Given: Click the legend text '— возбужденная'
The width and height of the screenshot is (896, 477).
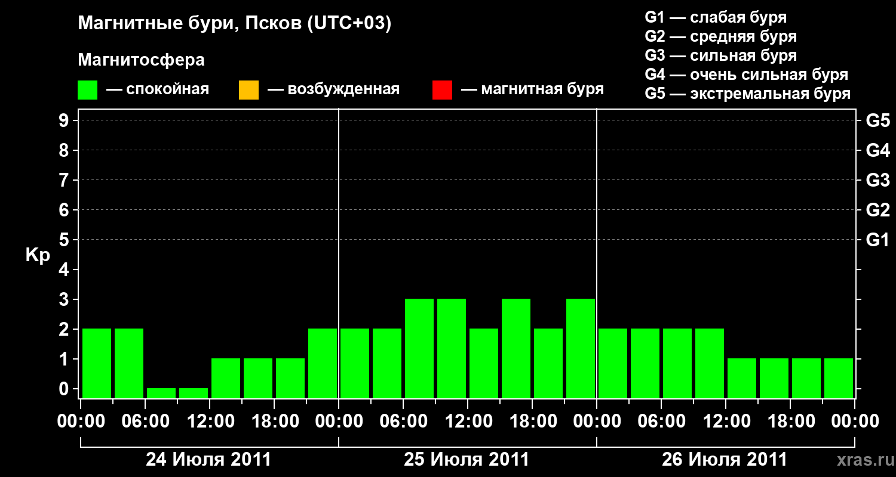Looking at the screenshot, I should pyautogui.click(x=333, y=89).
